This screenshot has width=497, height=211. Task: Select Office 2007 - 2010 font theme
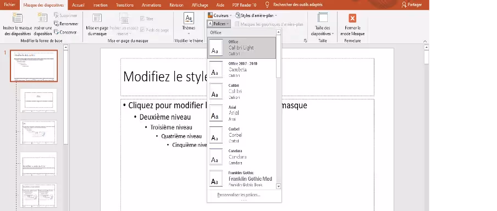241,70
